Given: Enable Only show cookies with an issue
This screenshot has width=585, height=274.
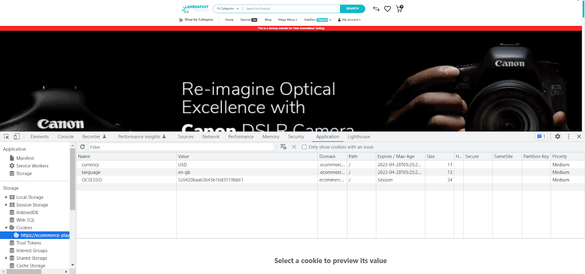Looking at the screenshot, I should click(304, 147).
